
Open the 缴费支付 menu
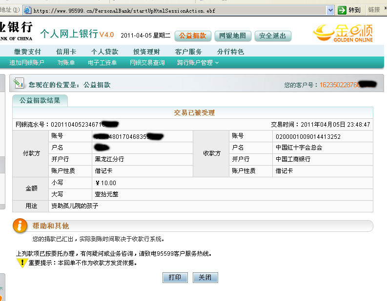click(x=27, y=52)
